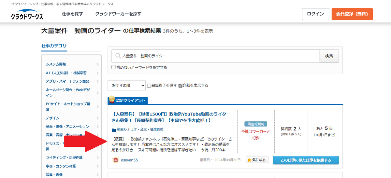Screen dimensions: 391x178
Task: Click the keyword search input field
Action: [x=218, y=56]
